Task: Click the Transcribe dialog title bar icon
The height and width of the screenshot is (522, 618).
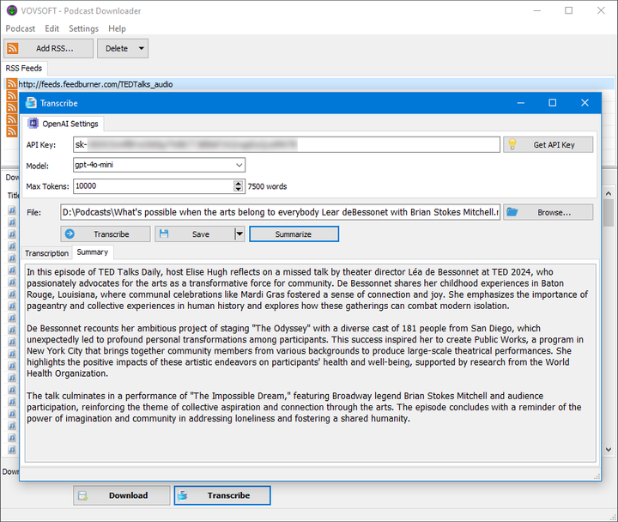Action: (31, 103)
